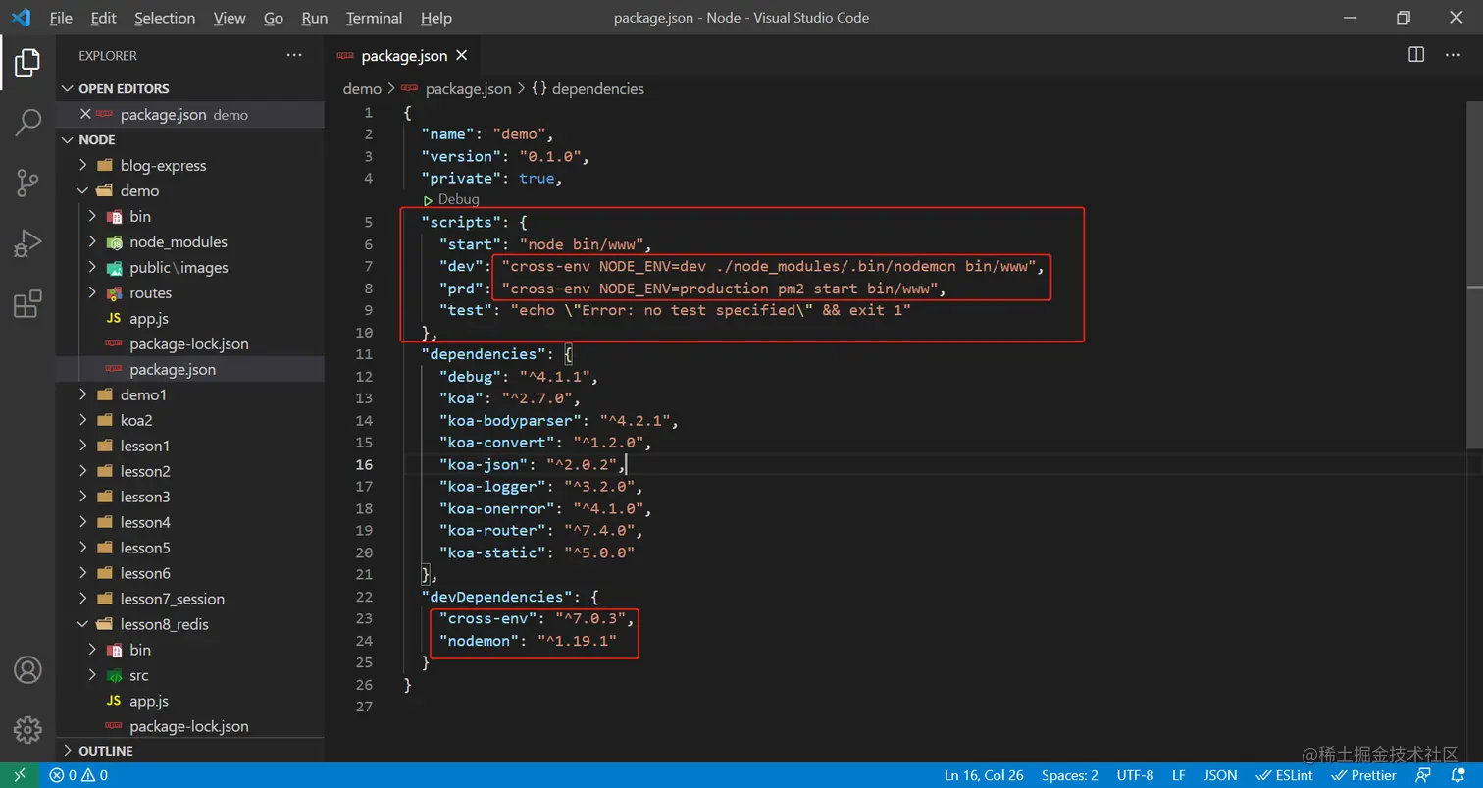The image size is (1483, 788).
Task: Click line number 23 in the gutter
Action: point(364,618)
